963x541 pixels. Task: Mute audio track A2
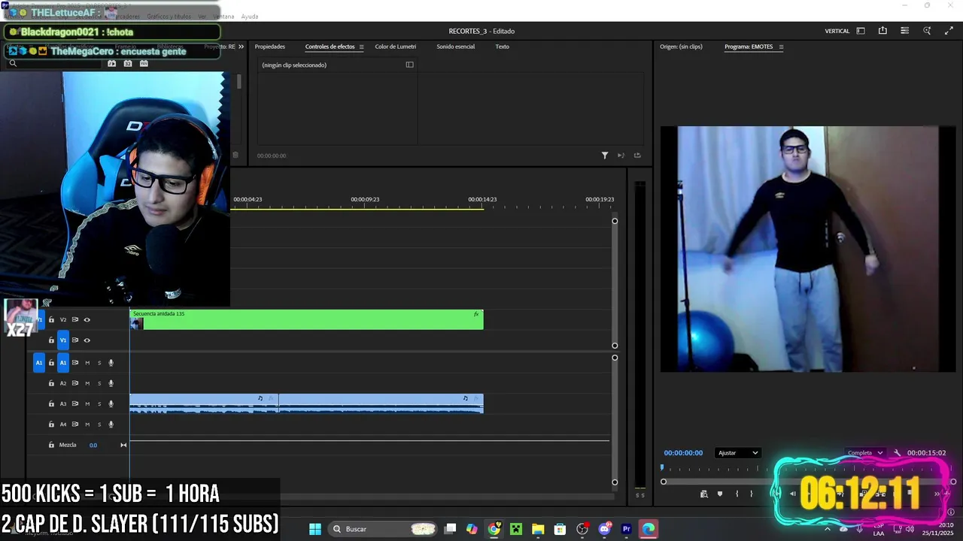[x=87, y=383]
